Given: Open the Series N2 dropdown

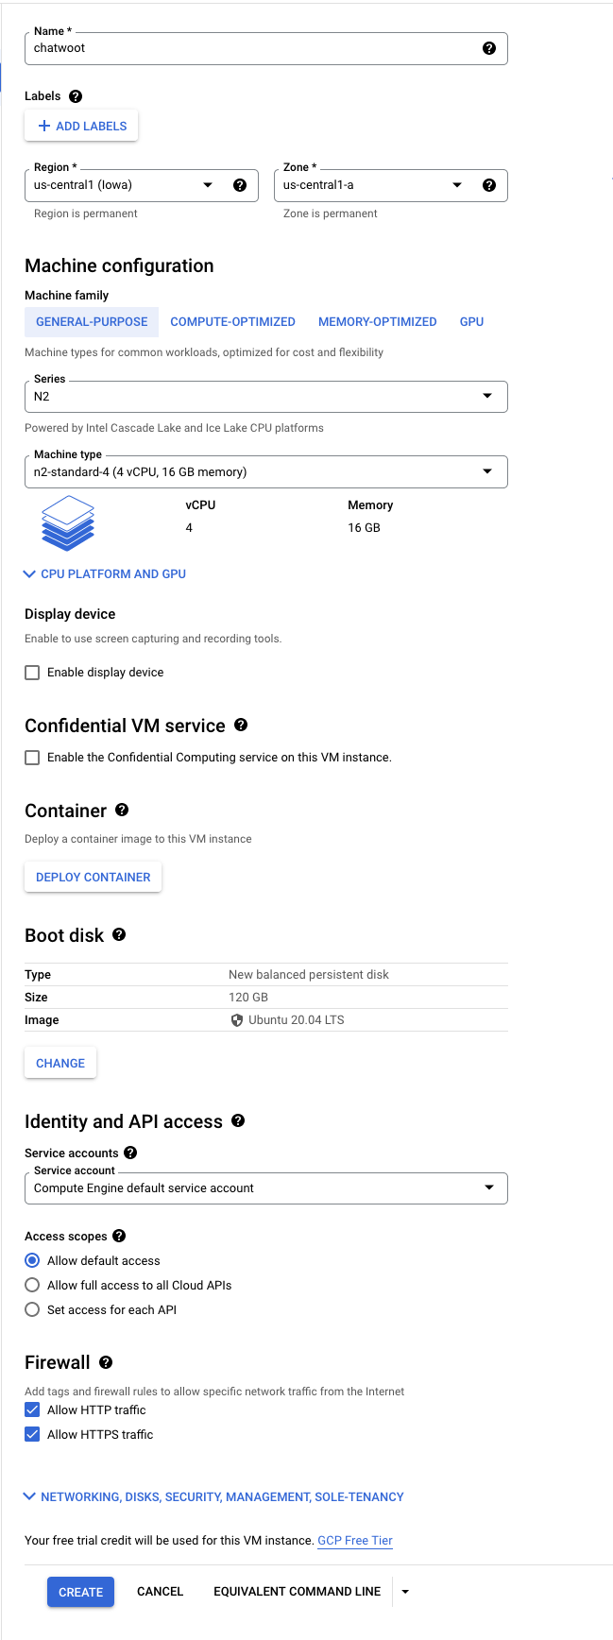Looking at the screenshot, I should click(265, 397).
